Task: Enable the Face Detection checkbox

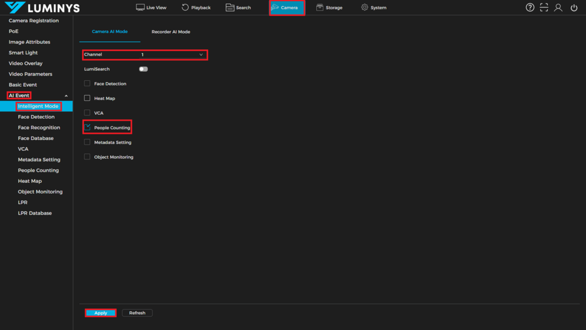Action: point(87,84)
